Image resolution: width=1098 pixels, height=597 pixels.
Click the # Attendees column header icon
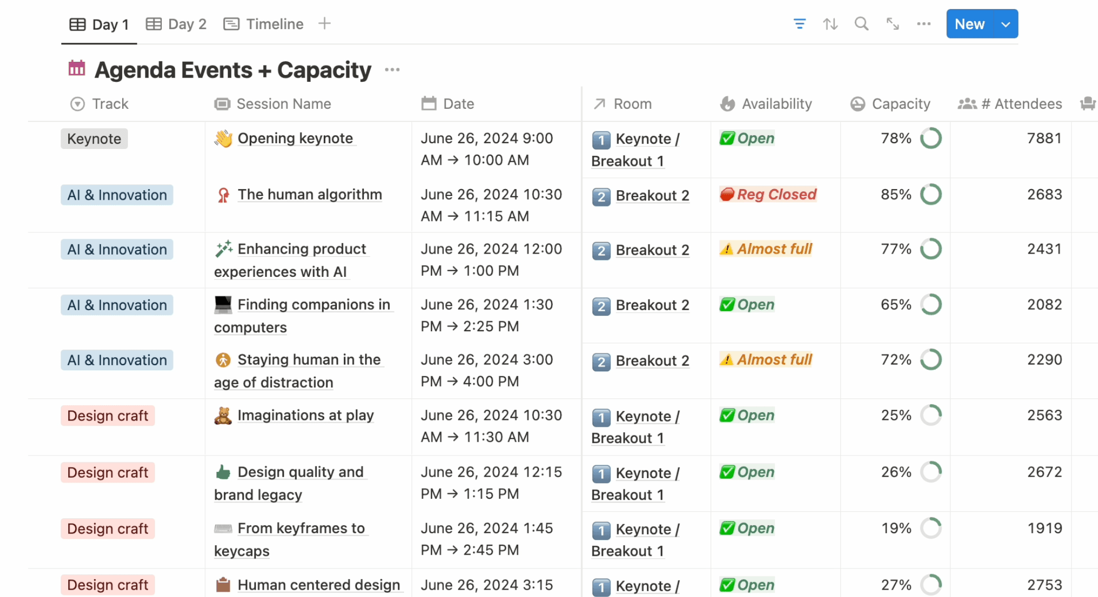pyautogui.click(x=966, y=104)
